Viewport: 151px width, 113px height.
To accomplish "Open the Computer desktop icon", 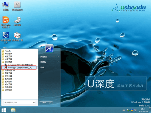I will (x=6, y=6).
